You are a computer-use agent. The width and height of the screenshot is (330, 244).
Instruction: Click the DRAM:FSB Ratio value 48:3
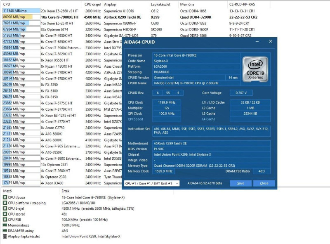point(262,171)
